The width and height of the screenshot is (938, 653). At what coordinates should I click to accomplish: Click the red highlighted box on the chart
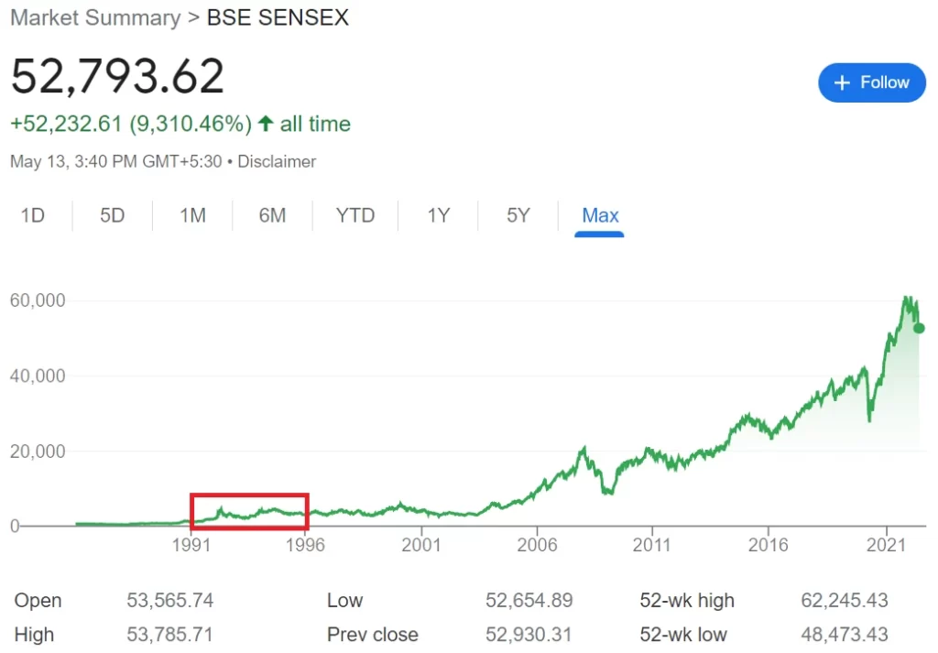249,512
